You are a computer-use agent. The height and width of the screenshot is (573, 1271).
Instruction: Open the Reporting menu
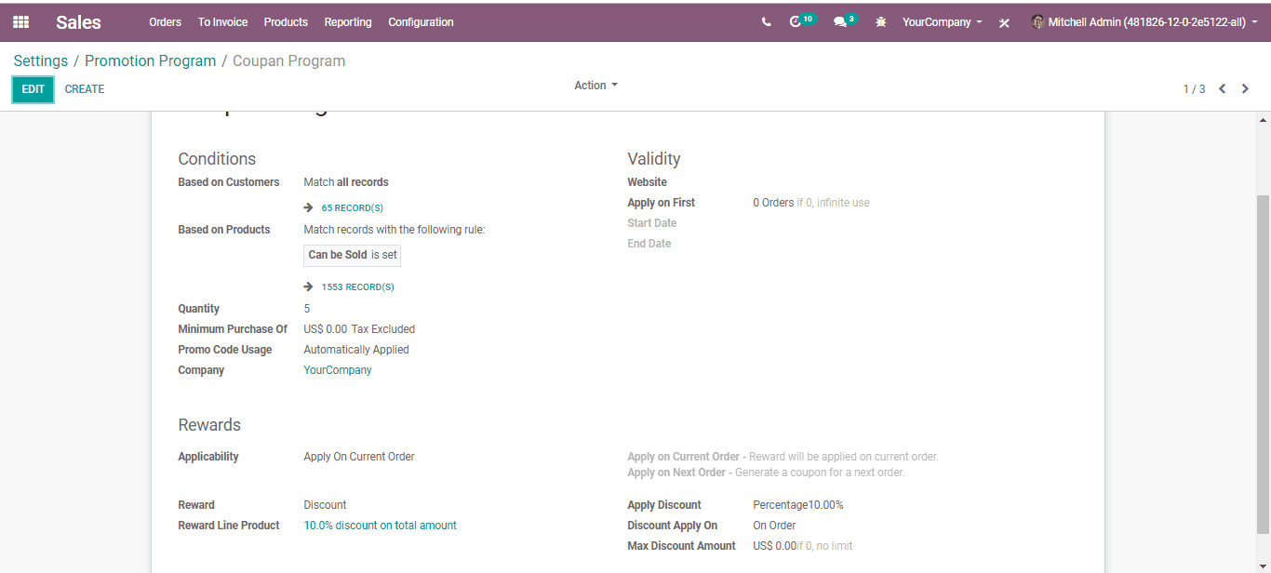click(348, 22)
